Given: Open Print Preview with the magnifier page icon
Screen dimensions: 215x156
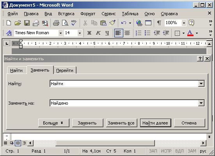Looking at the screenshot, I should click(65, 23).
